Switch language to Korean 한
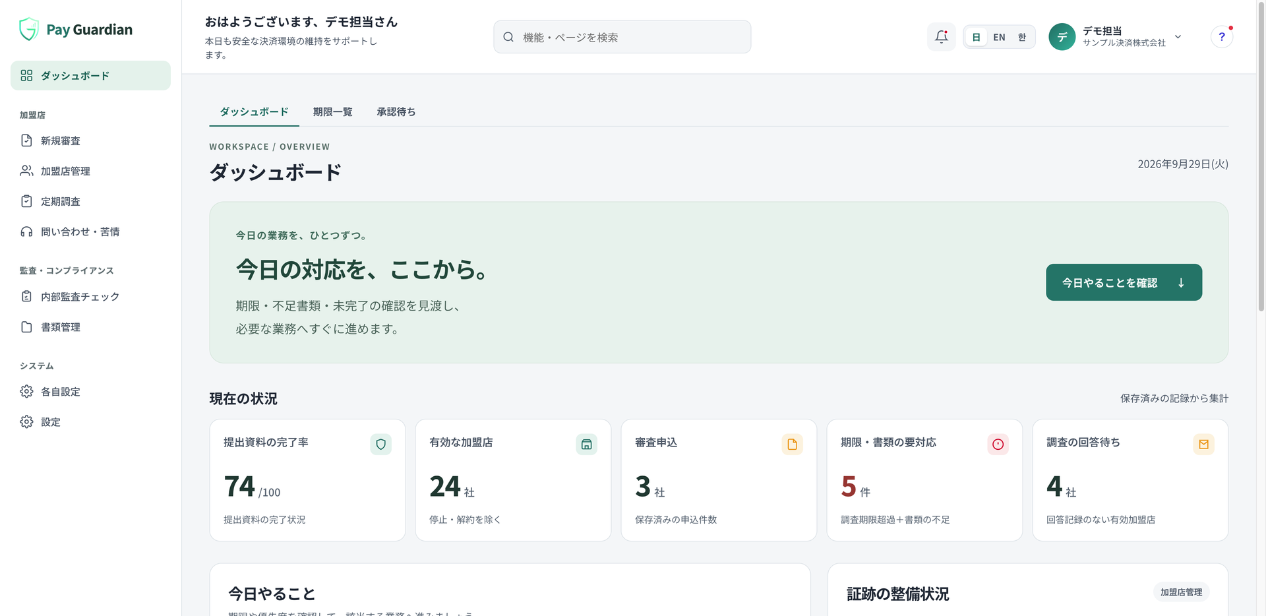This screenshot has height=616, width=1266. [x=1022, y=37]
